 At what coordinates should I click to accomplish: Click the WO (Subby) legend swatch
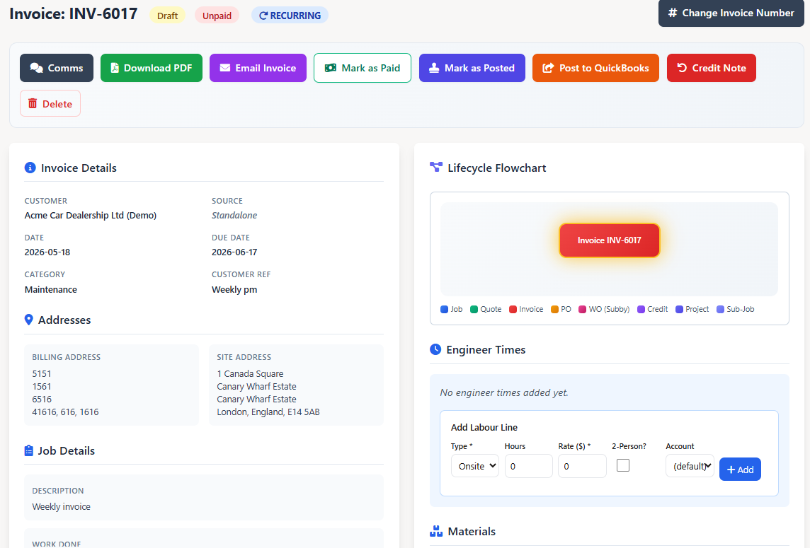582,309
